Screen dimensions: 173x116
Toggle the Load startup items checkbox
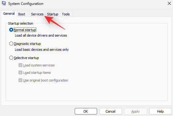(20, 73)
